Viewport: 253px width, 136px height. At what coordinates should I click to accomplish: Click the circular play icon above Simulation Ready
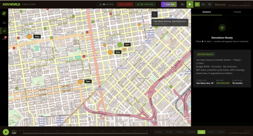(x=222, y=28)
